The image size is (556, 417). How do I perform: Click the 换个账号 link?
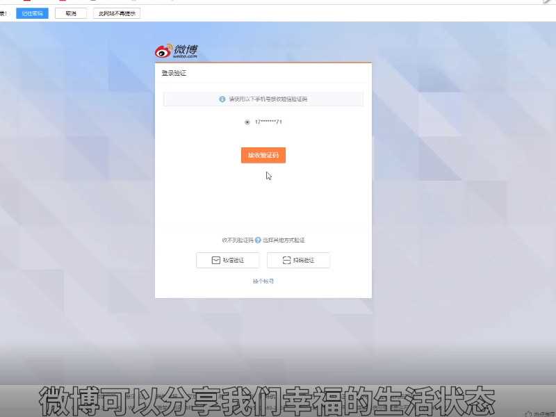click(263, 281)
